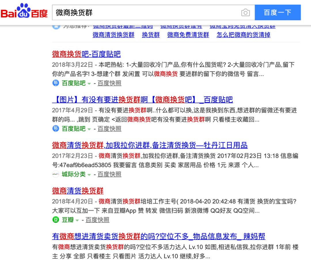Click the Tieba icon below the 【图片】 result
This screenshot has width=311, height=260.
[55, 129]
